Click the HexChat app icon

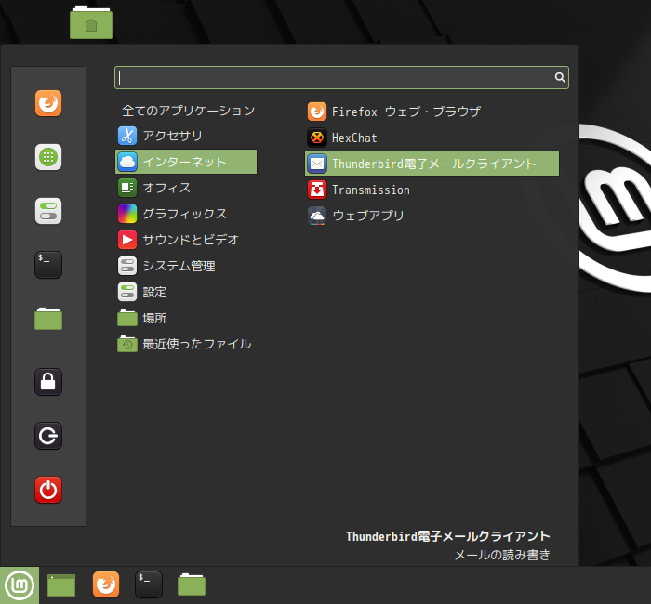click(x=317, y=138)
